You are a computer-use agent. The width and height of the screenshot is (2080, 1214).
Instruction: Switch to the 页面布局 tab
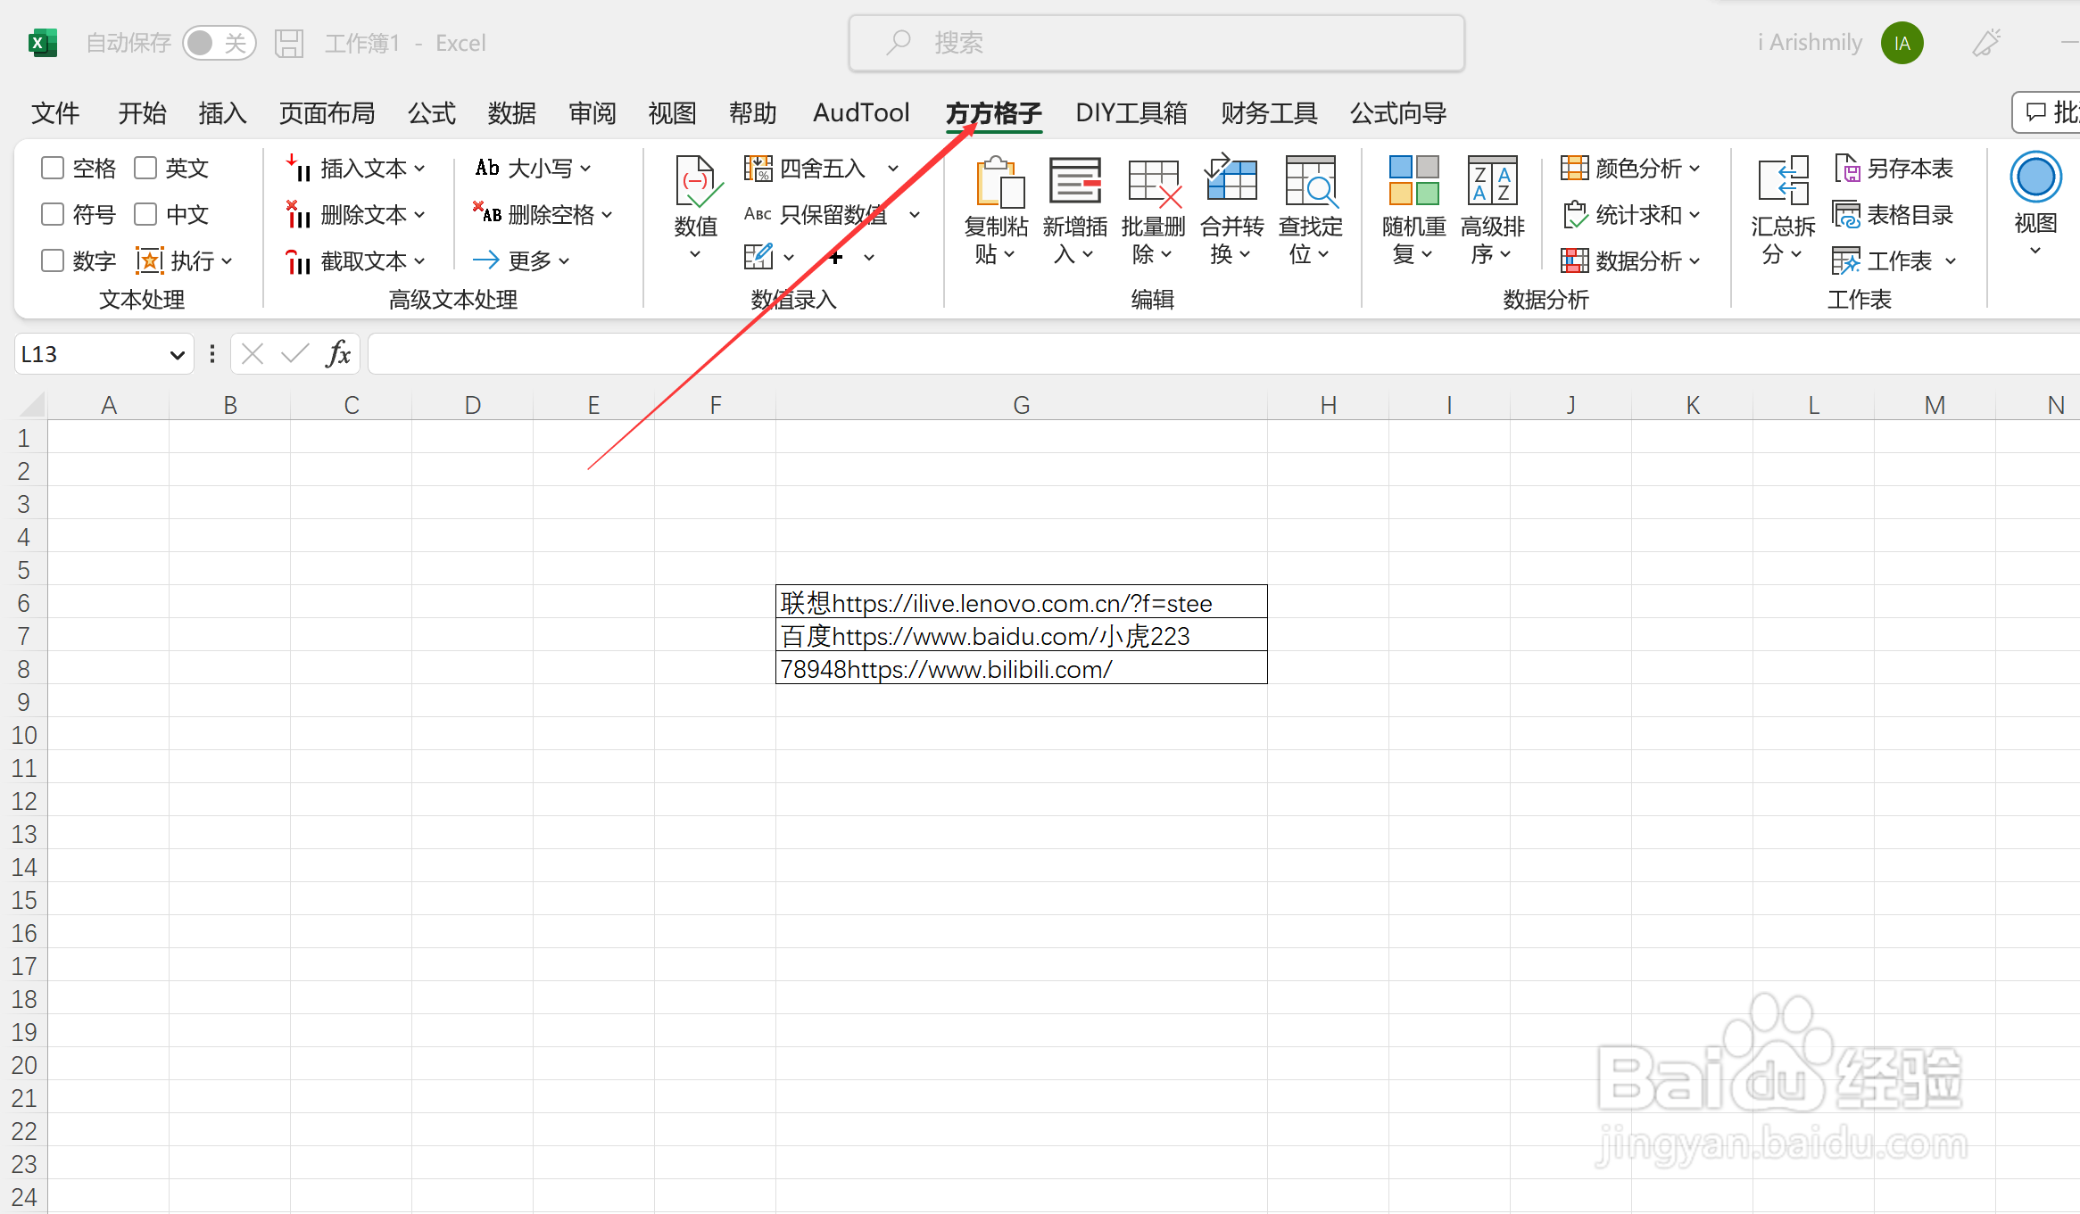[327, 113]
